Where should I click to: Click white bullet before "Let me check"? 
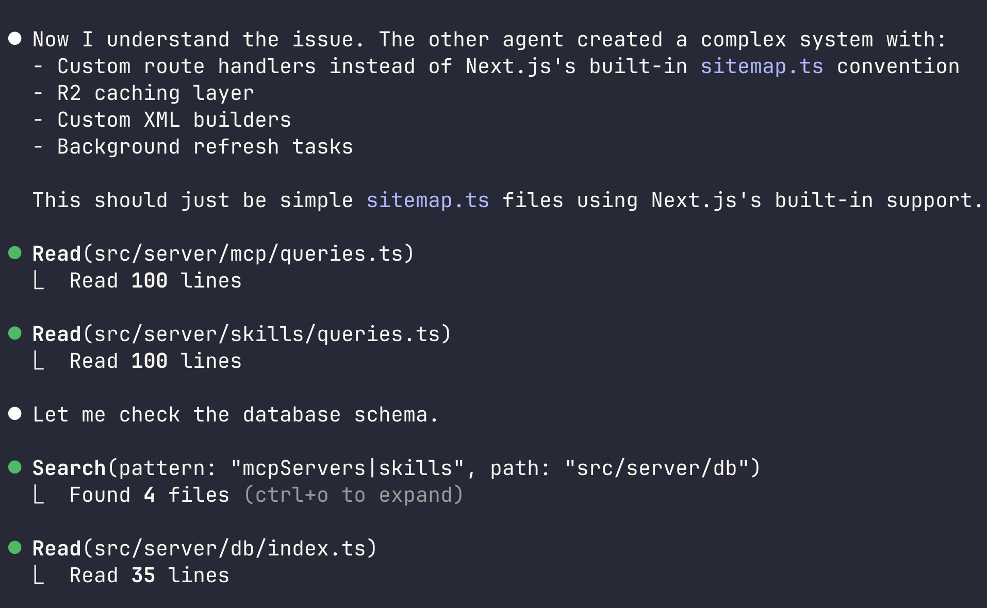(x=15, y=413)
